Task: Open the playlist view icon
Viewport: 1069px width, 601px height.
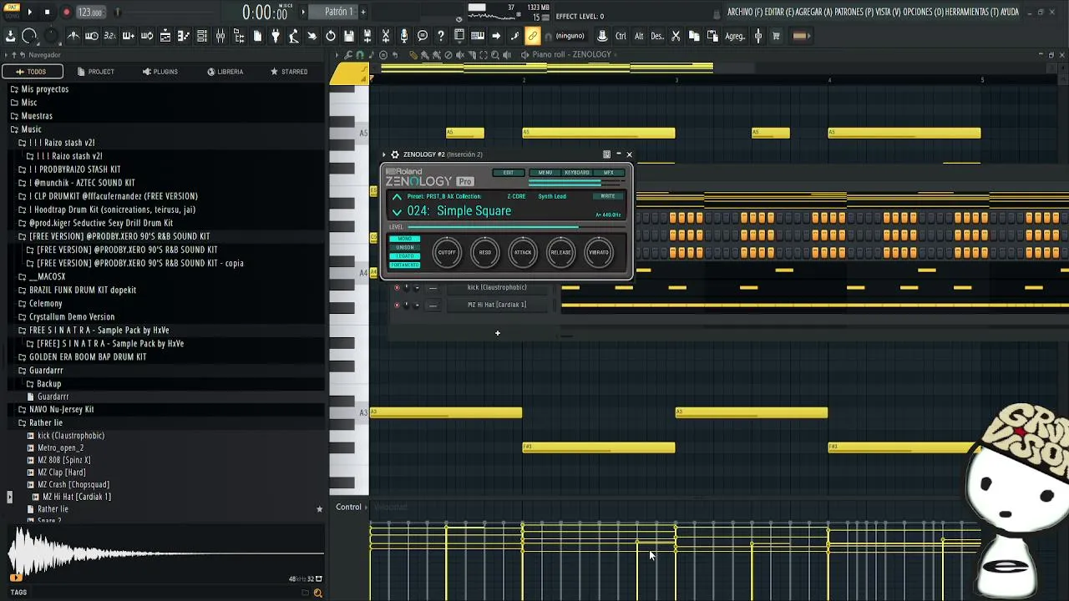Action: coord(165,36)
